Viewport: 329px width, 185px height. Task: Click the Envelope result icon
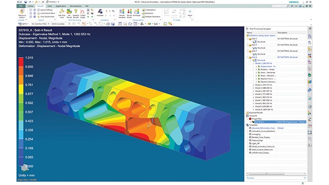[x=137, y=11]
